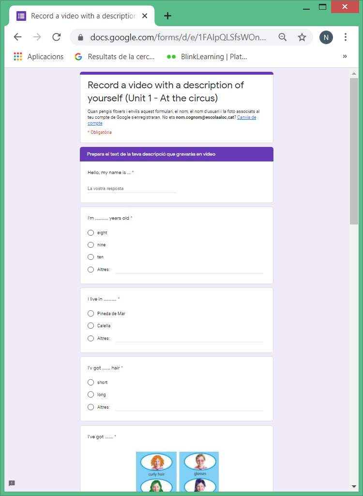Choose "Pineda de Mar" as where you live
This screenshot has height=496, width=363.
tap(91, 314)
